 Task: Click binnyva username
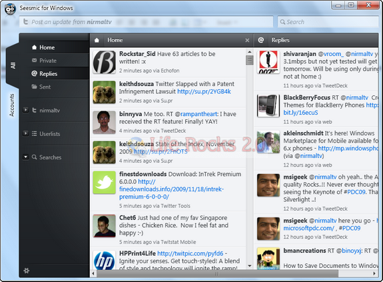(131, 114)
